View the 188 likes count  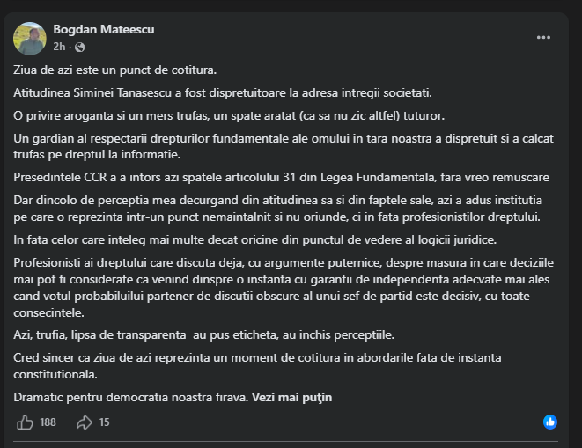(x=48, y=422)
